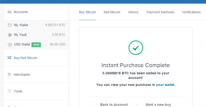206x107 pixels.
Task: Select the My Vault 0.00 BTC balance
Action: tap(59, 35)
